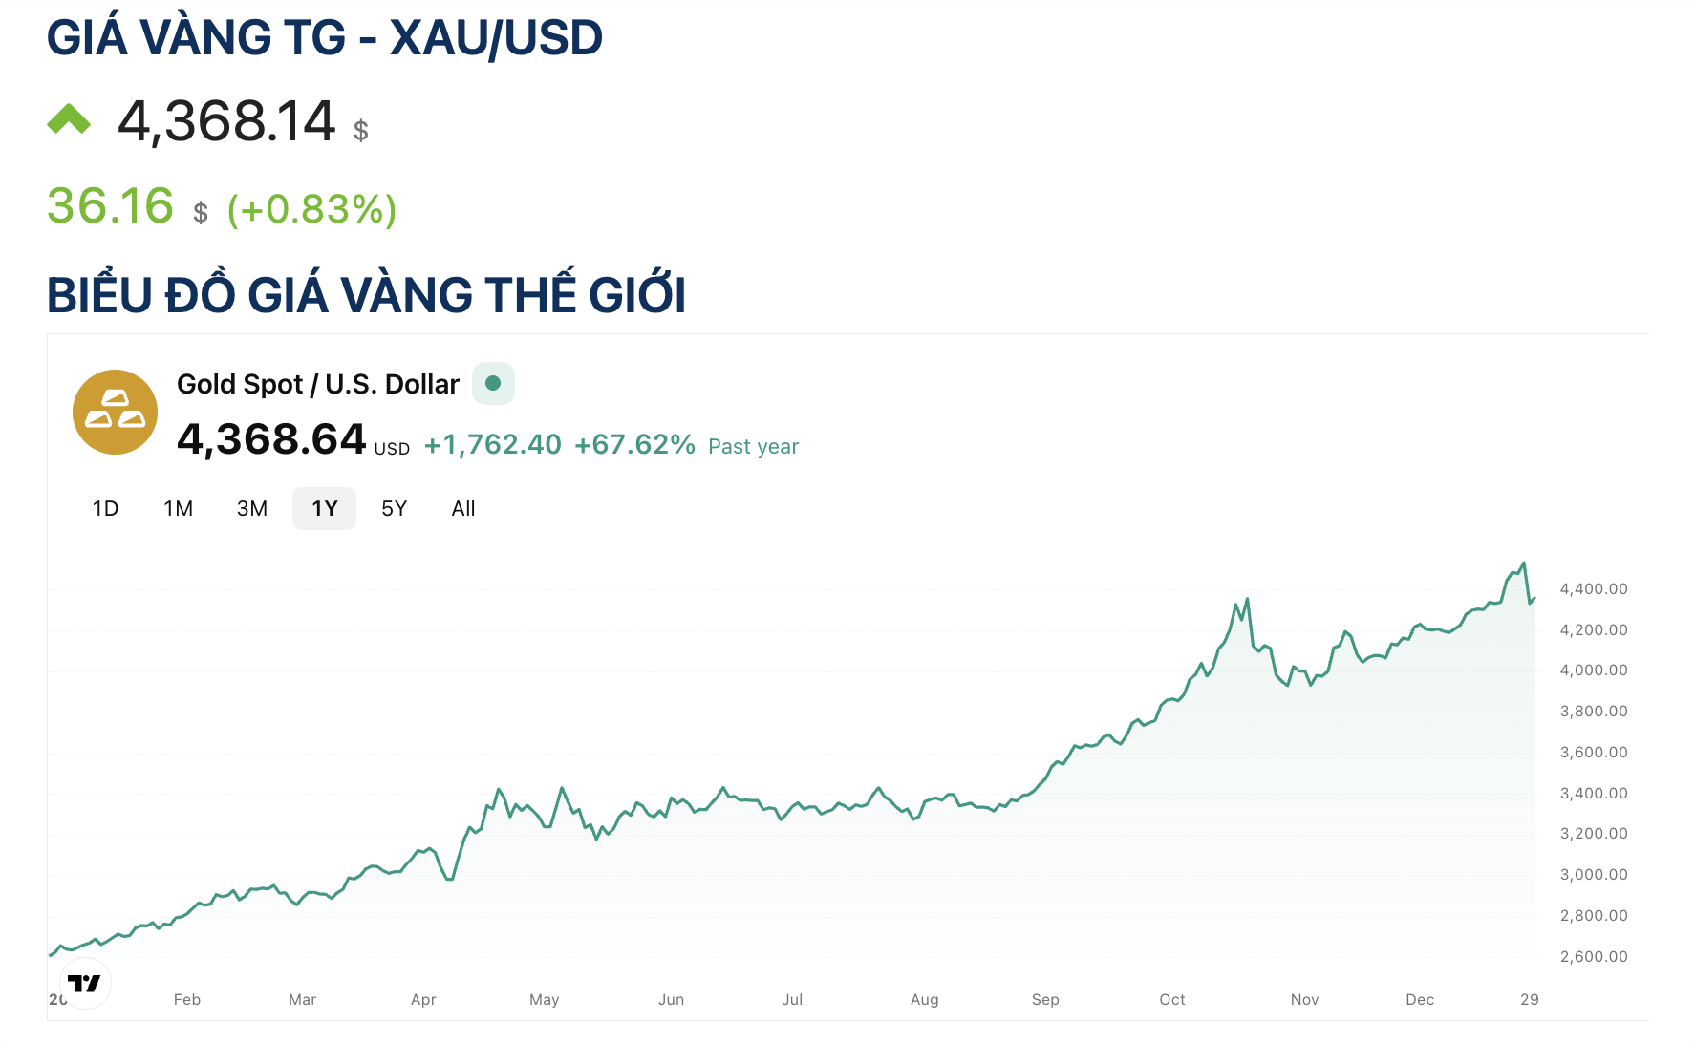Click the 4,368.64 chart price

[271, 439]
